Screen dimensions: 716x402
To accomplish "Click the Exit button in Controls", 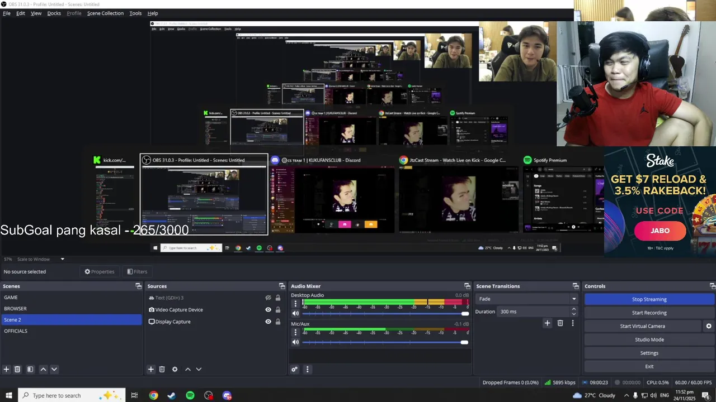I will coord(649,366).
